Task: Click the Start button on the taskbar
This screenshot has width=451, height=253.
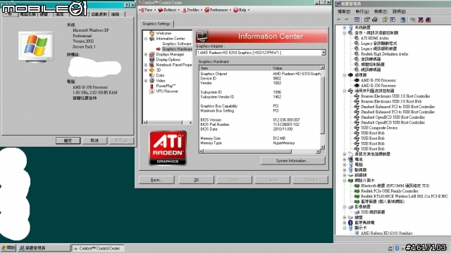Action: pos(8,248)
